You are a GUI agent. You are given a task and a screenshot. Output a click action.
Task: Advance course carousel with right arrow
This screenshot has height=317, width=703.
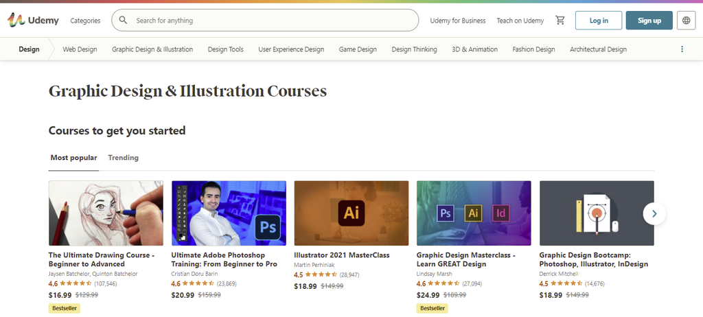(x=654, y=214)
